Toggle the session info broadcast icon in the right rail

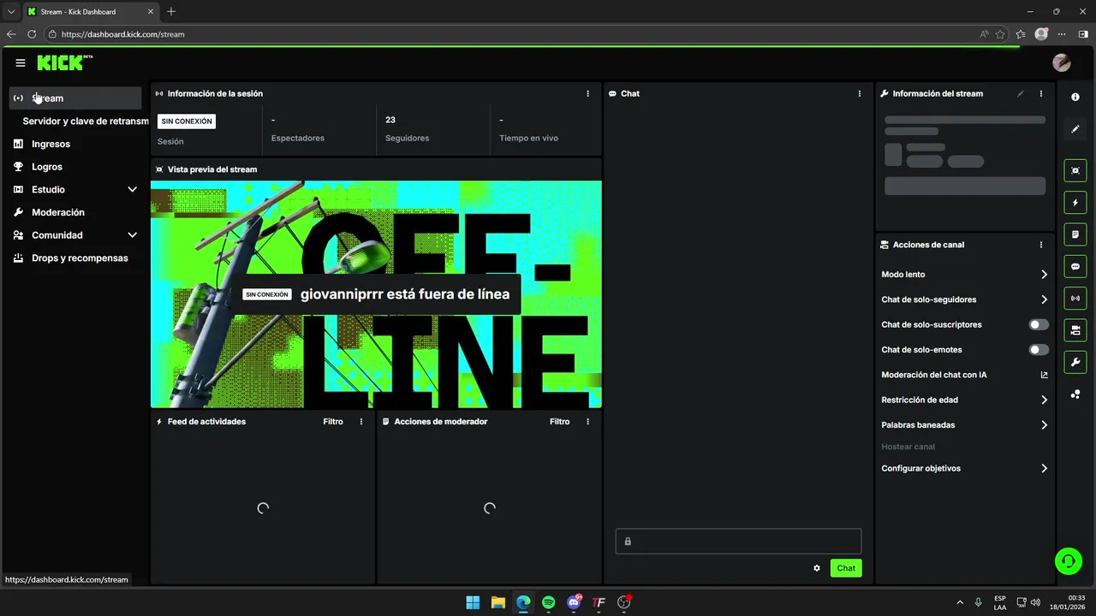point(1075,298)
